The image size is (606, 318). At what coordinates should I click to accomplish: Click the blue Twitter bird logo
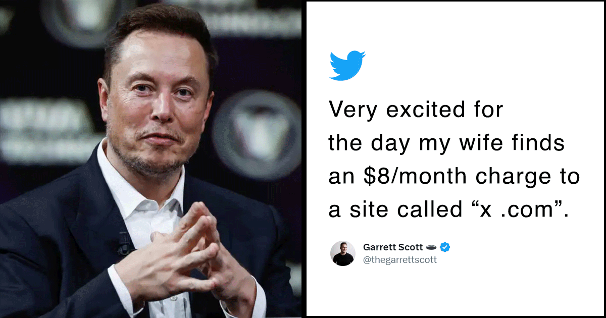point(347,66)
